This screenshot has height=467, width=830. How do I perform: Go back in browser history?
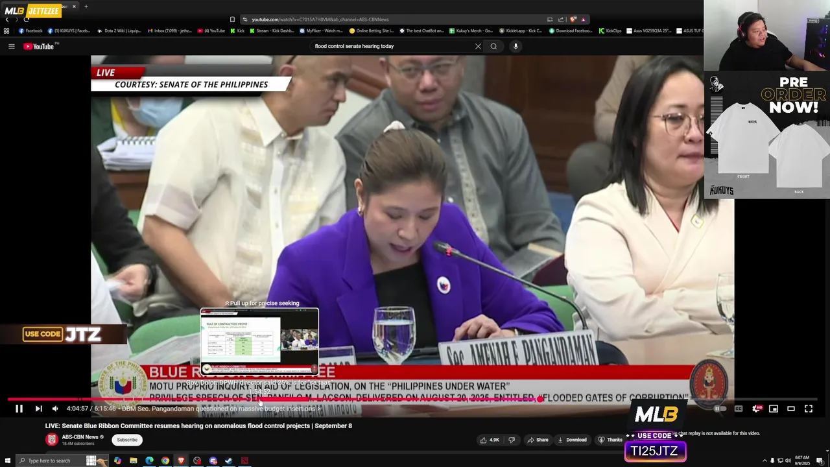[x=7, y=19]
